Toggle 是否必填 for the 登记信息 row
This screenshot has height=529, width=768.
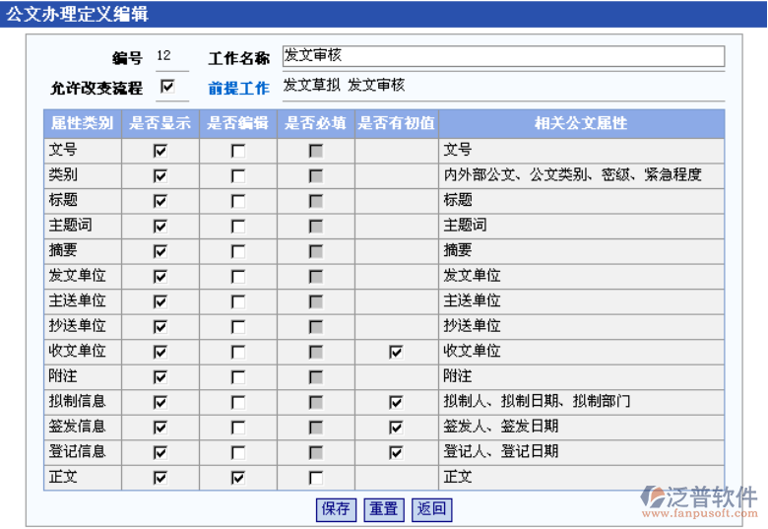[316, 452]
